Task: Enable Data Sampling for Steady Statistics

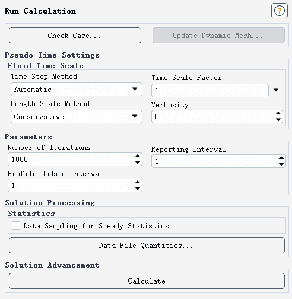Action: (x=16, y=225)
